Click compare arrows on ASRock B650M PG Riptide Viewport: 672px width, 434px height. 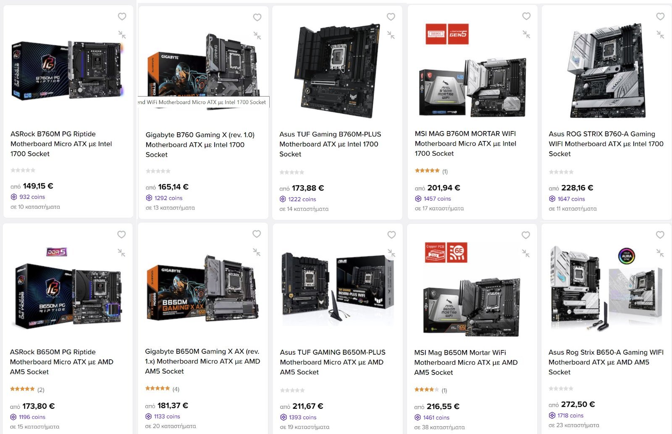[121, 253]
